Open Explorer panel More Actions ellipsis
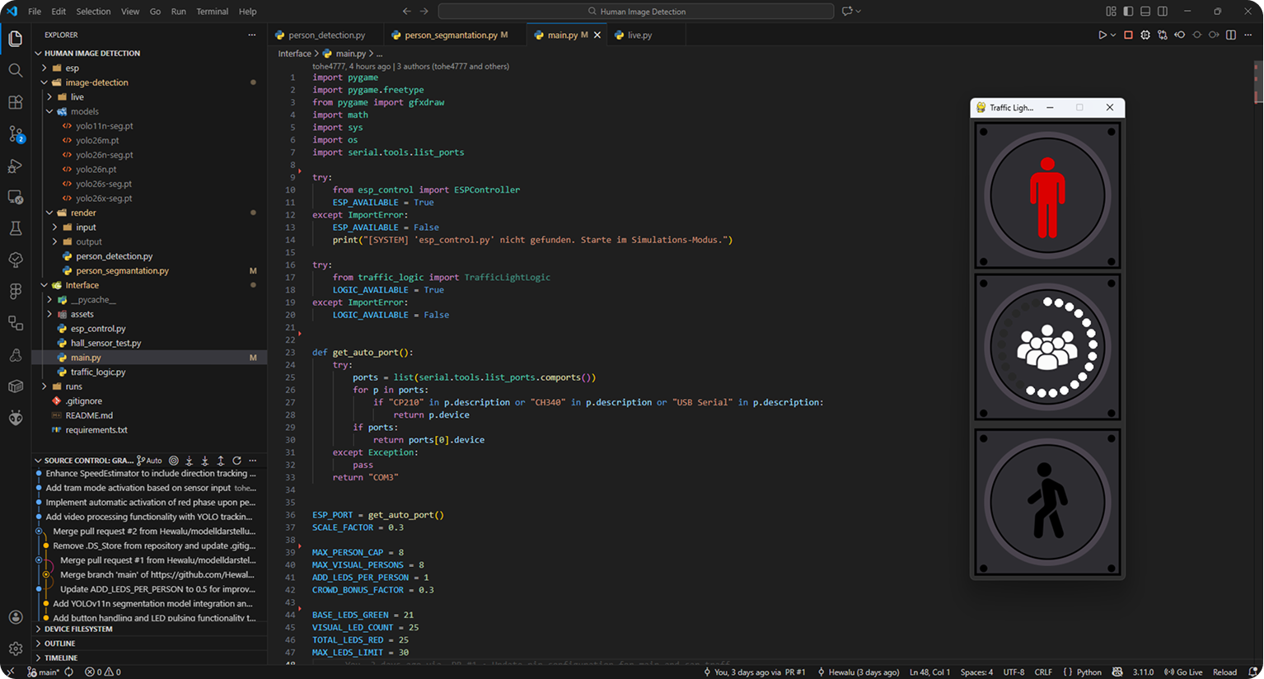This screenshot has width=1264, height=679. click(x=252, y=35)
